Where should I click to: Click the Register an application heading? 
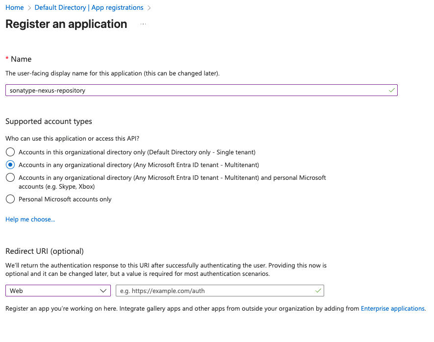[66, 24]
